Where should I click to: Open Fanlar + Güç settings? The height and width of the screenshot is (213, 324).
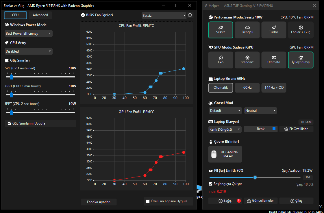click(301, 30)
